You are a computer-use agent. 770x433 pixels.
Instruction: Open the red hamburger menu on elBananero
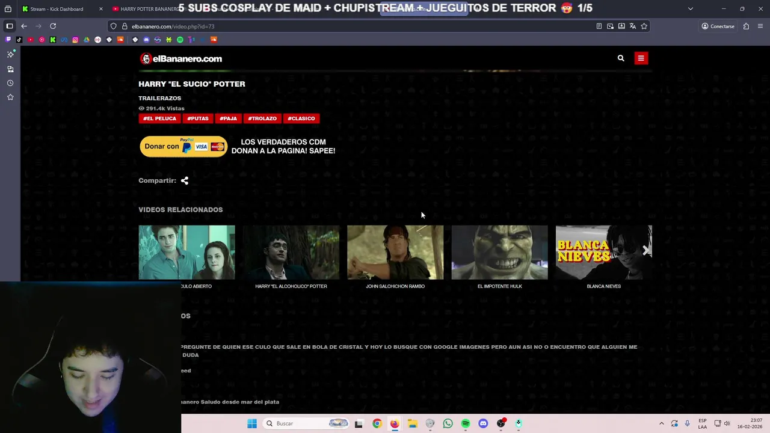coord(641,58)
